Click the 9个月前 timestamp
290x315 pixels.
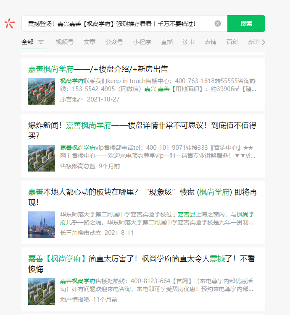(x=109, y=166)
